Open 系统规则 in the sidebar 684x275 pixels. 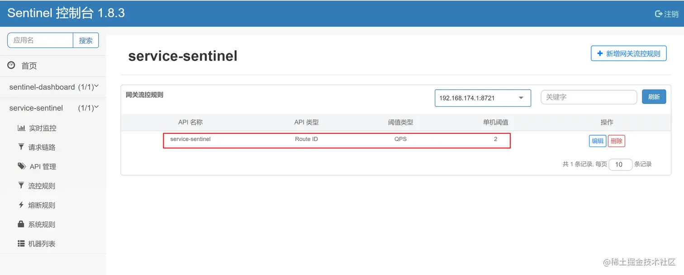coord(42,224)
